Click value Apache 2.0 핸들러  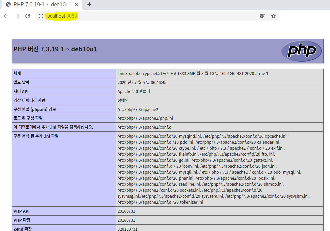click(134, 91)
